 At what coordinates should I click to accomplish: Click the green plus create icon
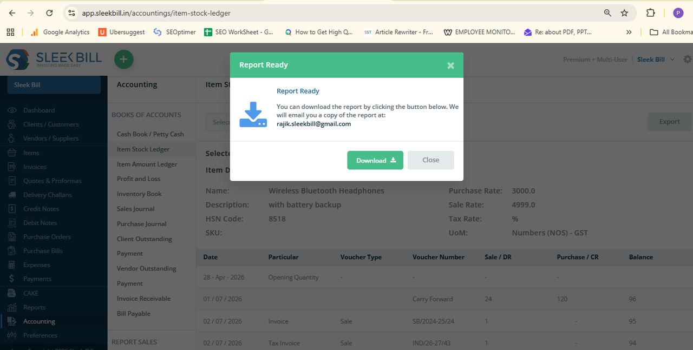pyautogui.click(x=123, y=60)
